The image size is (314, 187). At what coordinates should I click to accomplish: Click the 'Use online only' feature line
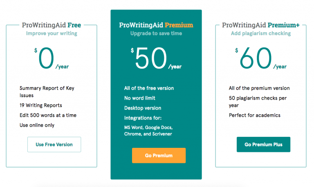pos(37,125)
